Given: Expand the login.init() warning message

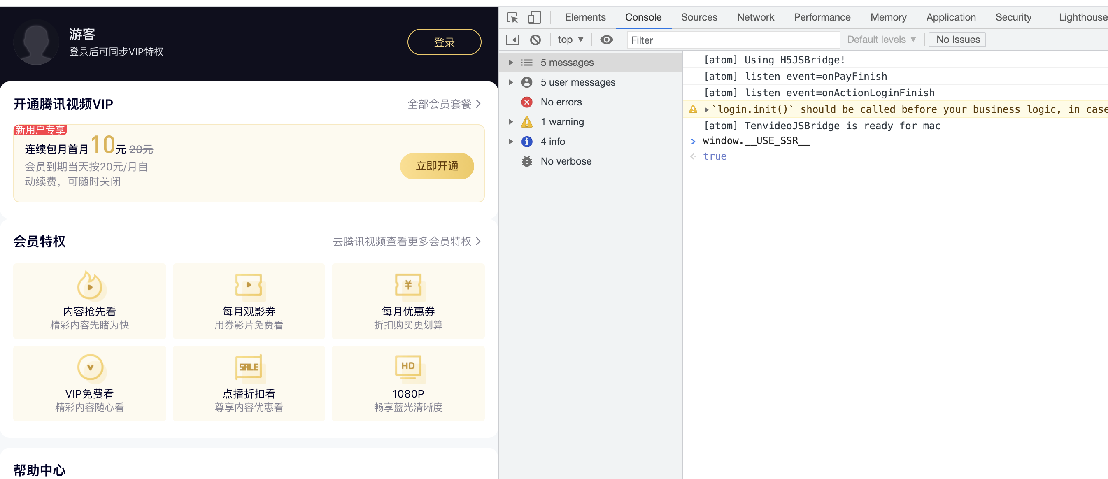Looking at the screenshot, I should point(707,109).
